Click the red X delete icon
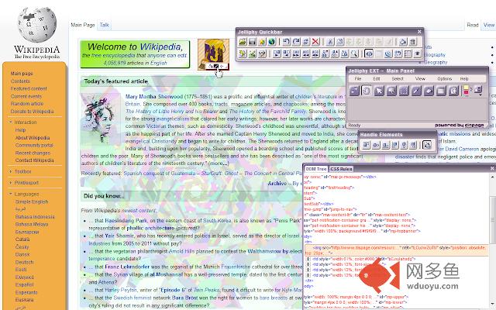Viewport: 496px width, 310px height. [x=315, y=42]
